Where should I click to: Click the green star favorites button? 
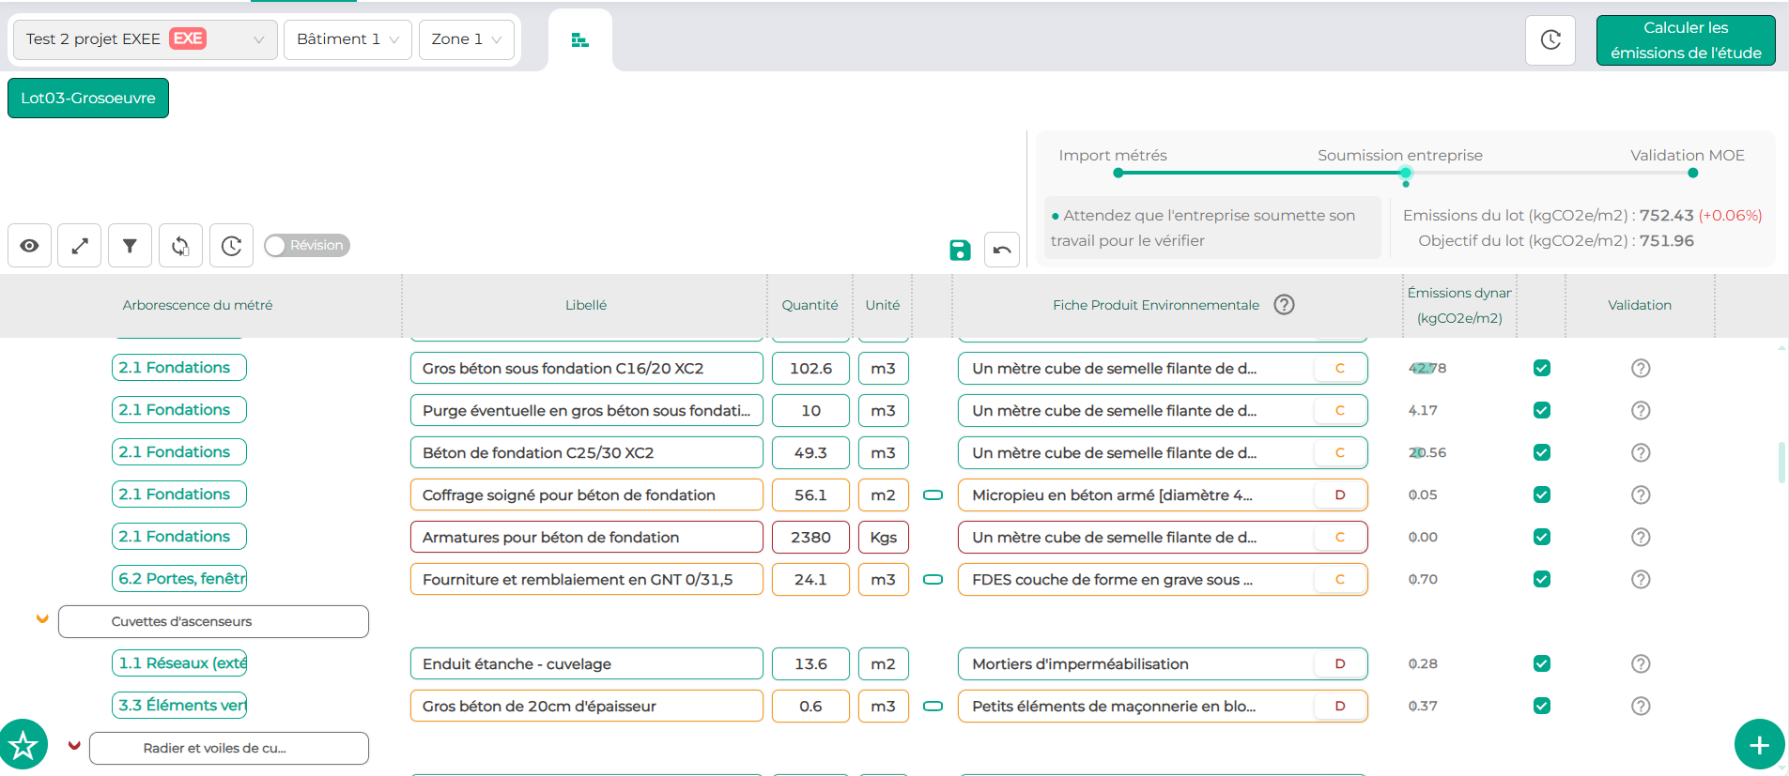23,745
